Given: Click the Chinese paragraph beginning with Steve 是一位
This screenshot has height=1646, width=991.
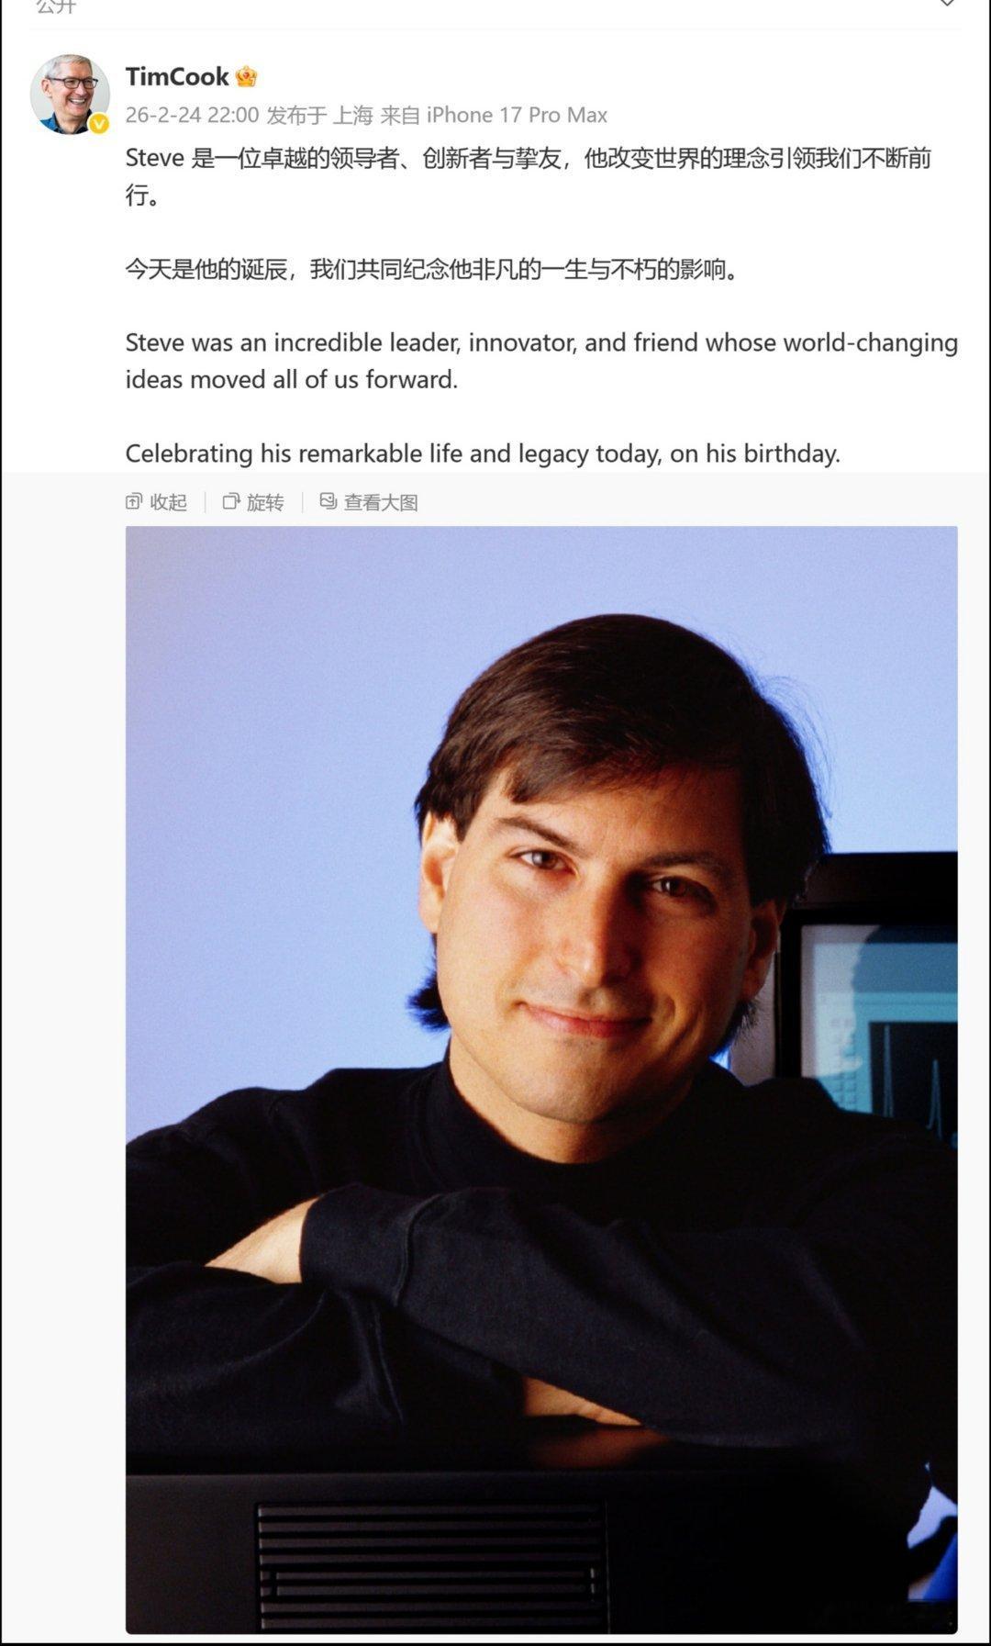Looking at the screenshot, I should [x=529, y=176].
